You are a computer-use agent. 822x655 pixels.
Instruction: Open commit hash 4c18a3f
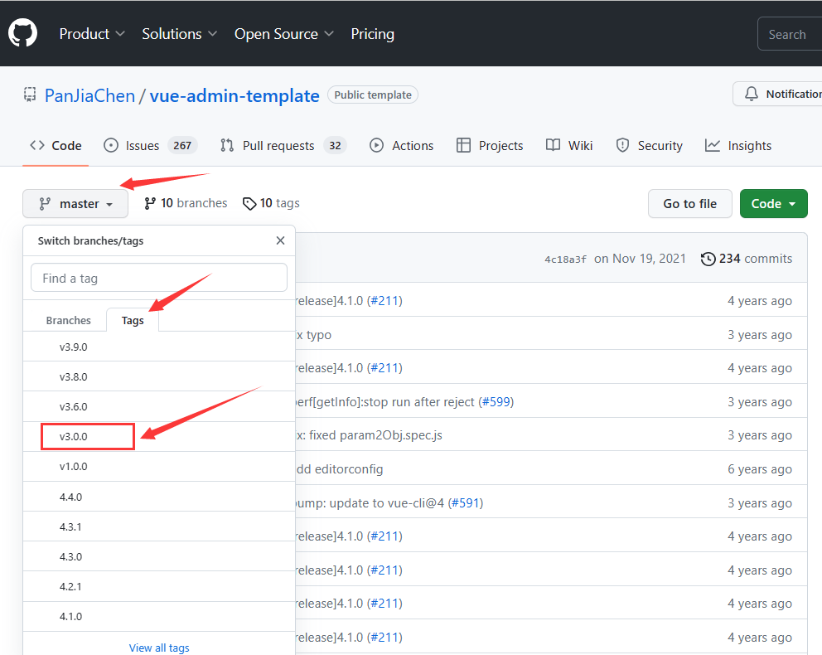click(x=565, y=259)
